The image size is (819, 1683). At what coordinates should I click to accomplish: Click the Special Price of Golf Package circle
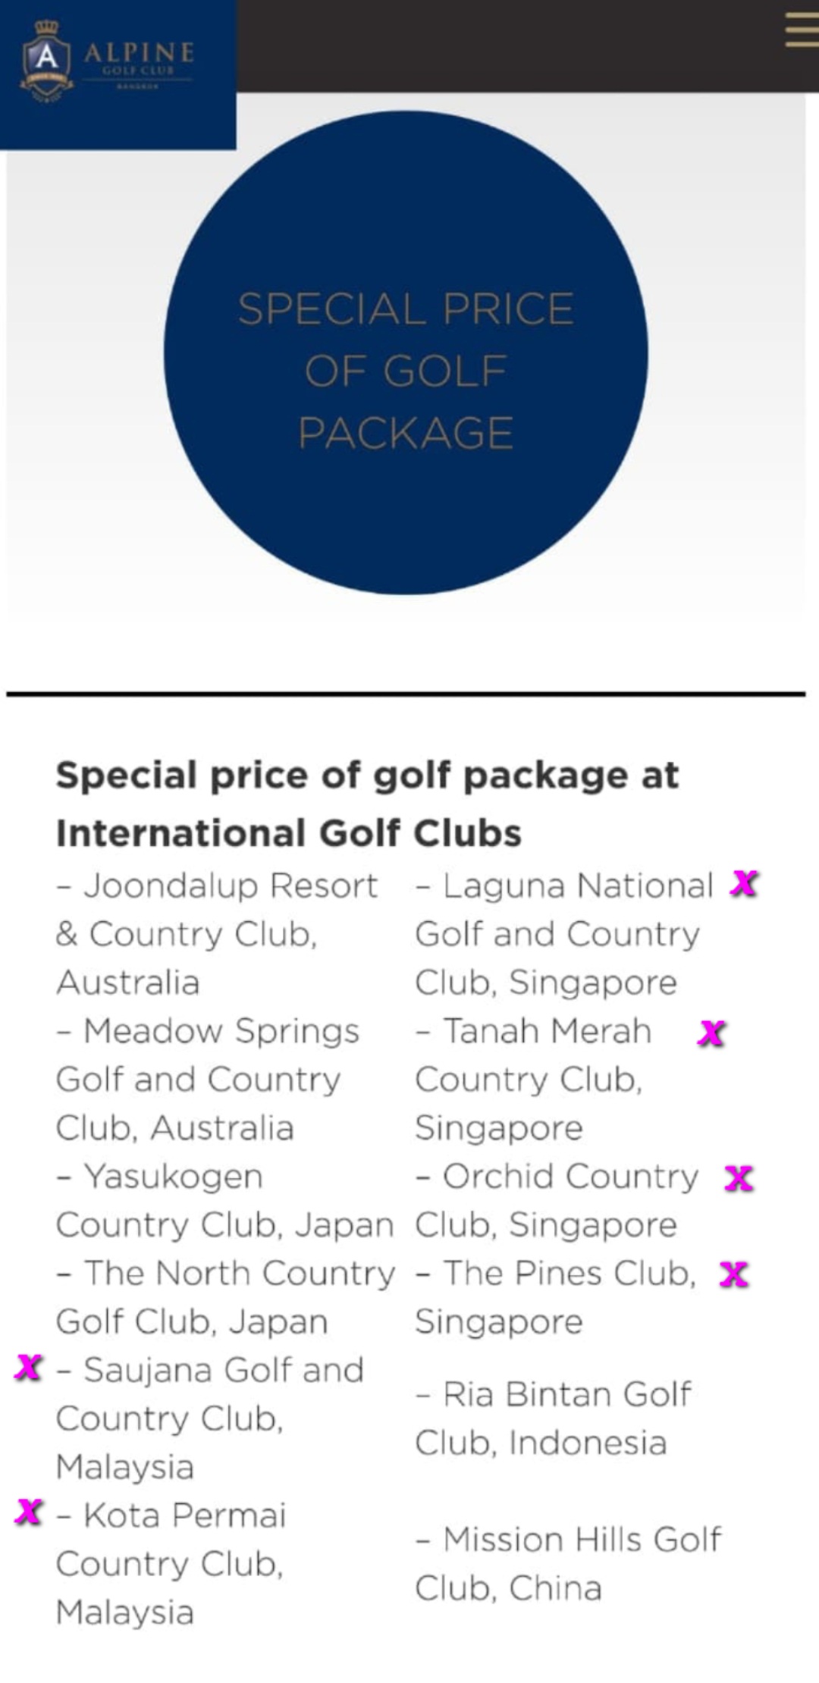[x=406, y=353]
